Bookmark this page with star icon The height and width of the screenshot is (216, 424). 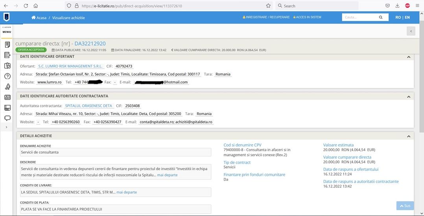click(268, 5)
